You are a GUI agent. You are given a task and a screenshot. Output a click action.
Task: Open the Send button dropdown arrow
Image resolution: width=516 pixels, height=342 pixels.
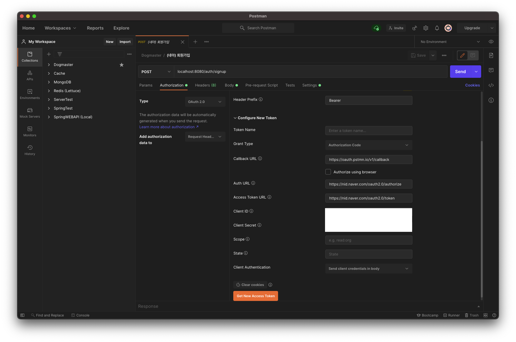(x=476, y=72)
